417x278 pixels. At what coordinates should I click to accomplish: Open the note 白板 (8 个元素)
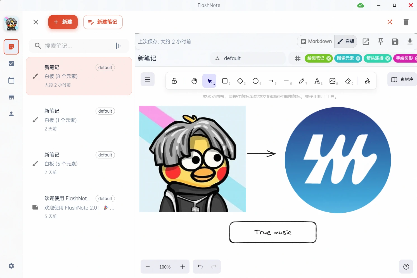coord(79,76)
